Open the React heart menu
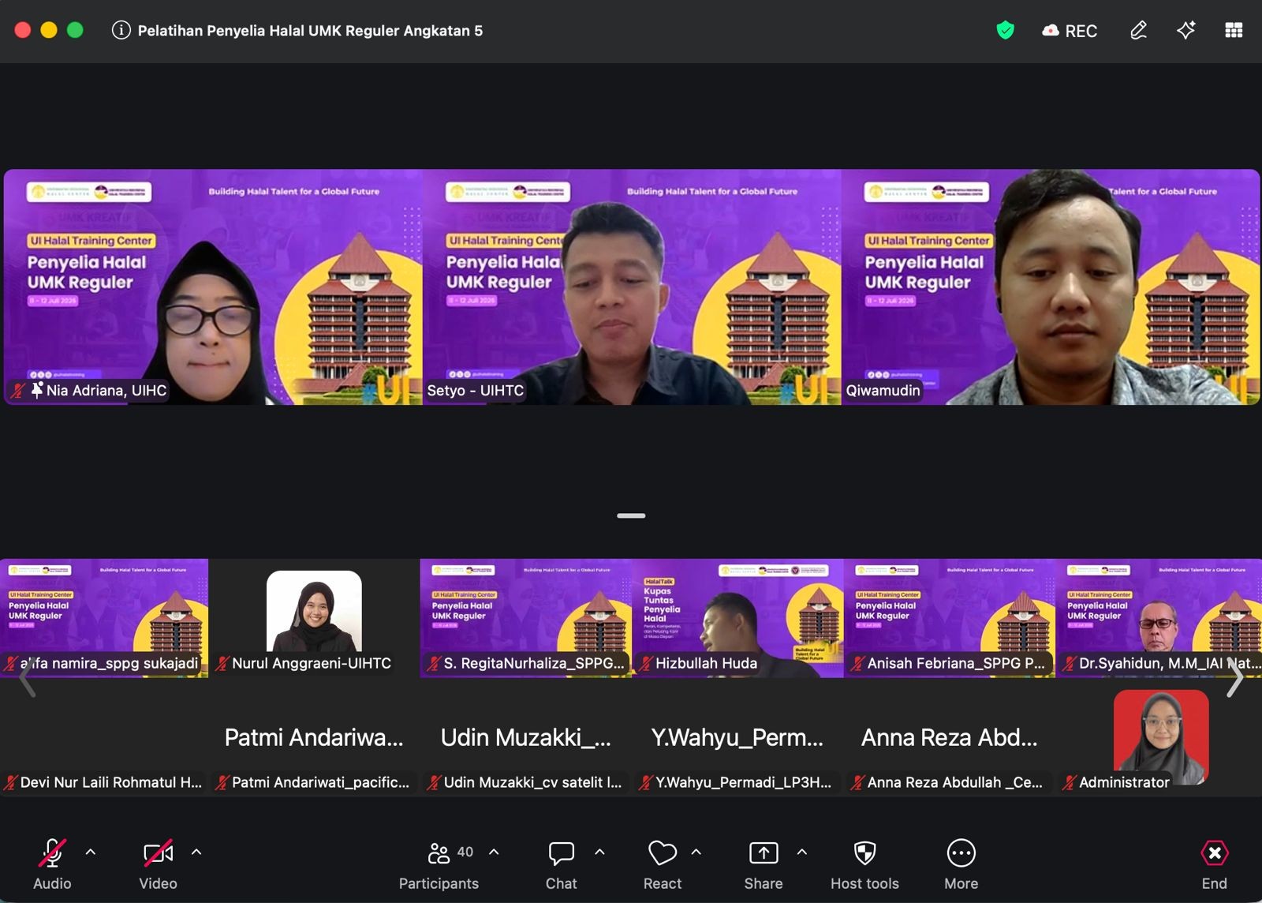 [x=663, y=864]
